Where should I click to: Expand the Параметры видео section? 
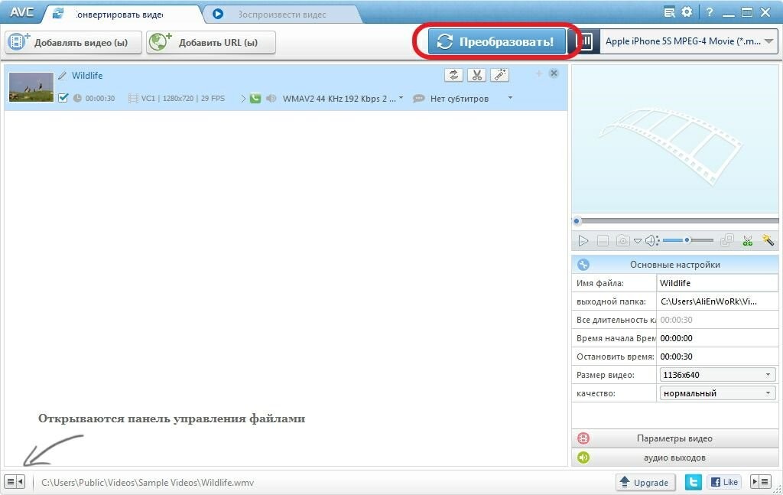674,438
